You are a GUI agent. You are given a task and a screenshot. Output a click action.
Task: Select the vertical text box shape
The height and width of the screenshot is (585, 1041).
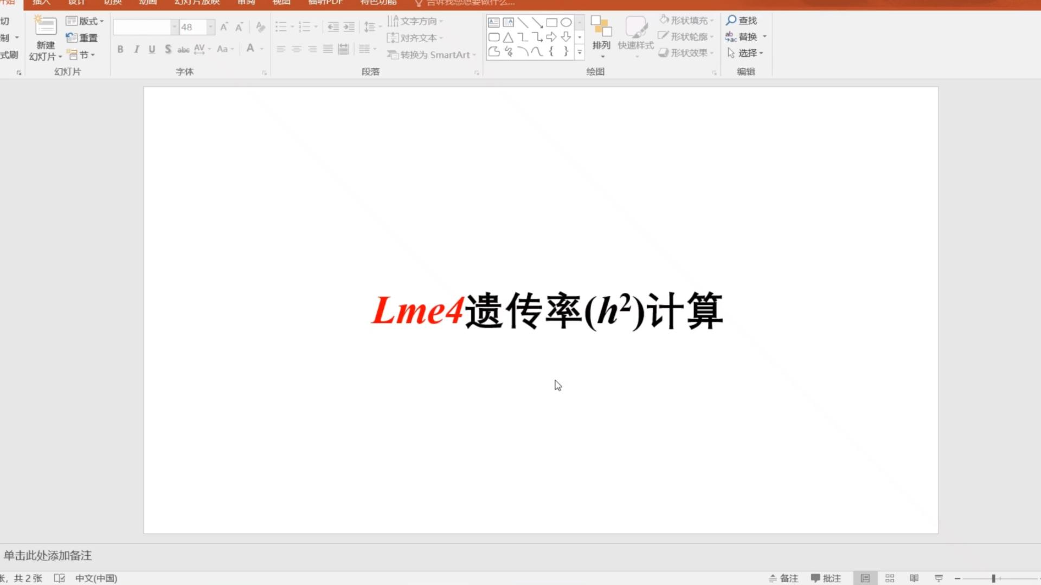point(508,22)
